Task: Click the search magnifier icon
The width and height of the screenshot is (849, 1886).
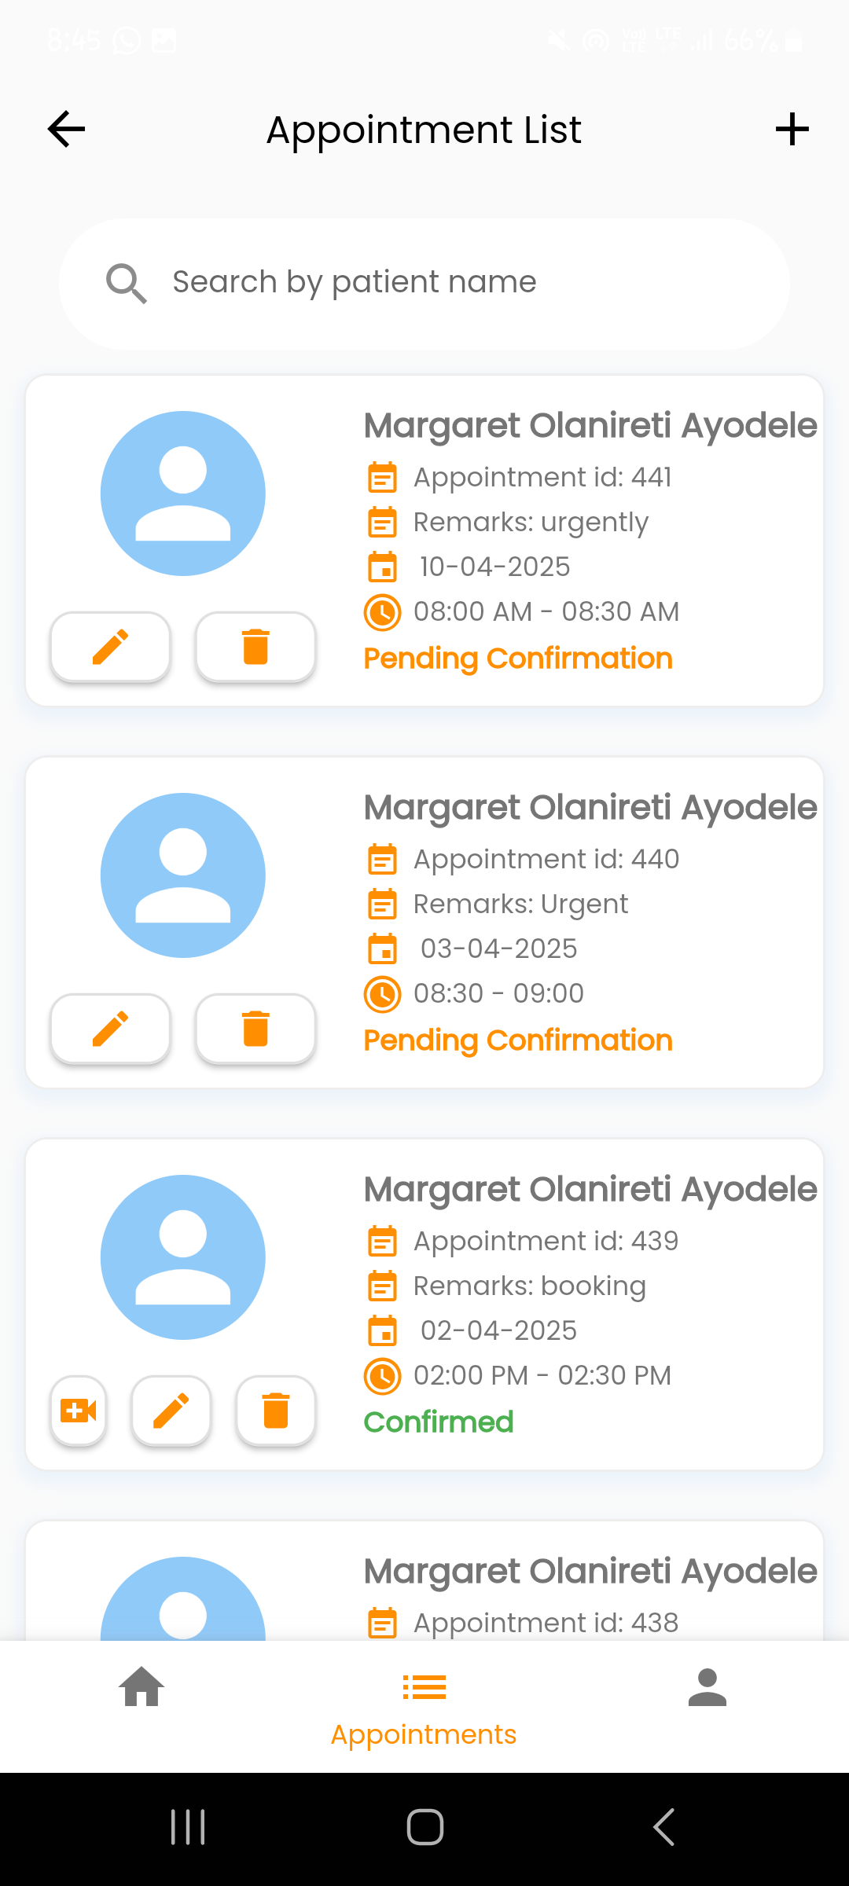Action: point(126,283)
